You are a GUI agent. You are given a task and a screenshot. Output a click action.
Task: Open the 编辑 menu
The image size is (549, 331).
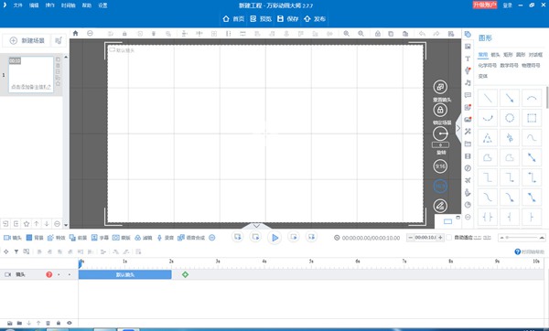point(34,5)
